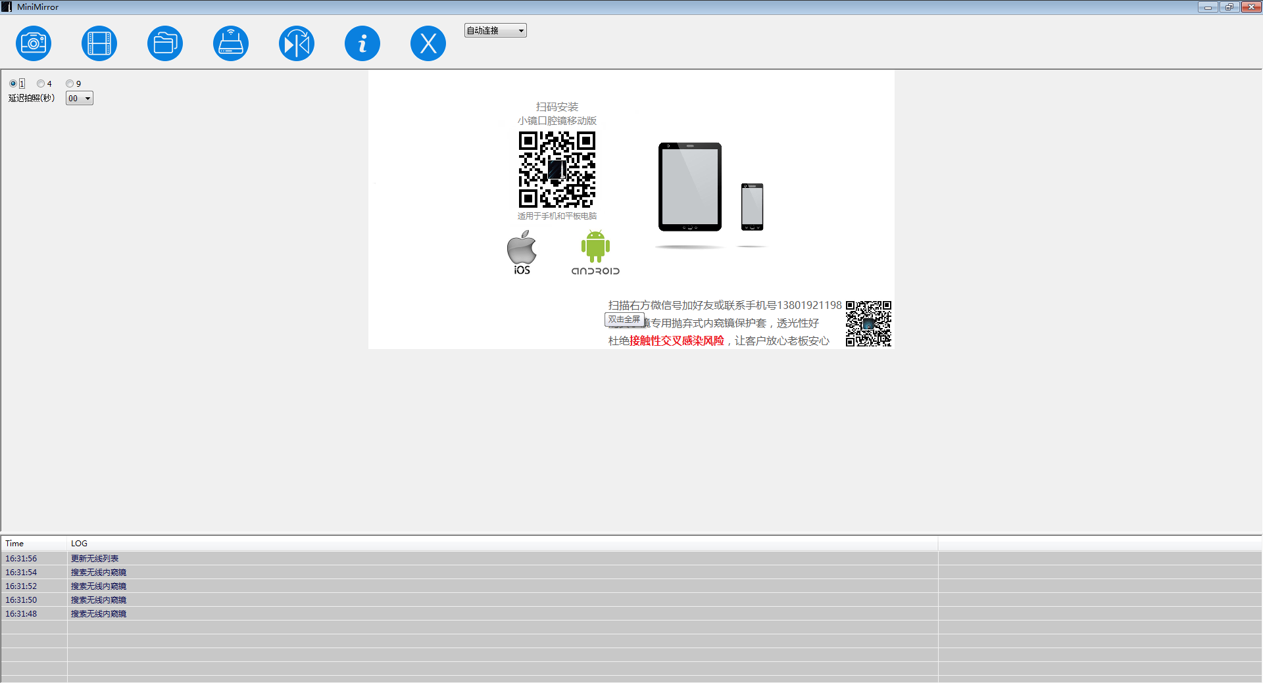Click the tablet device image
The height and width of the screenshot is (683, 1263).
tap(690, 187)
